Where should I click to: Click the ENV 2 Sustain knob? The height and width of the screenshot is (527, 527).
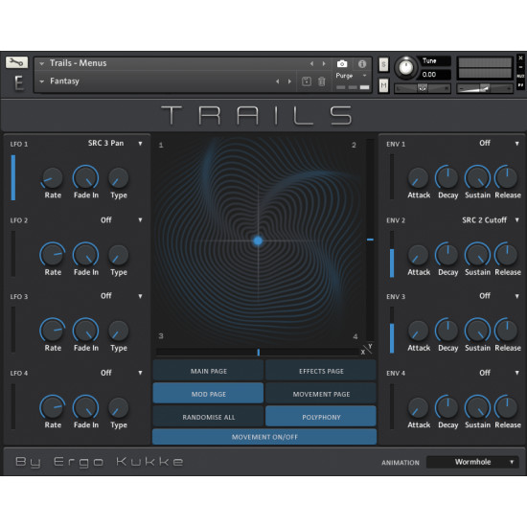[x=477, y=255]
